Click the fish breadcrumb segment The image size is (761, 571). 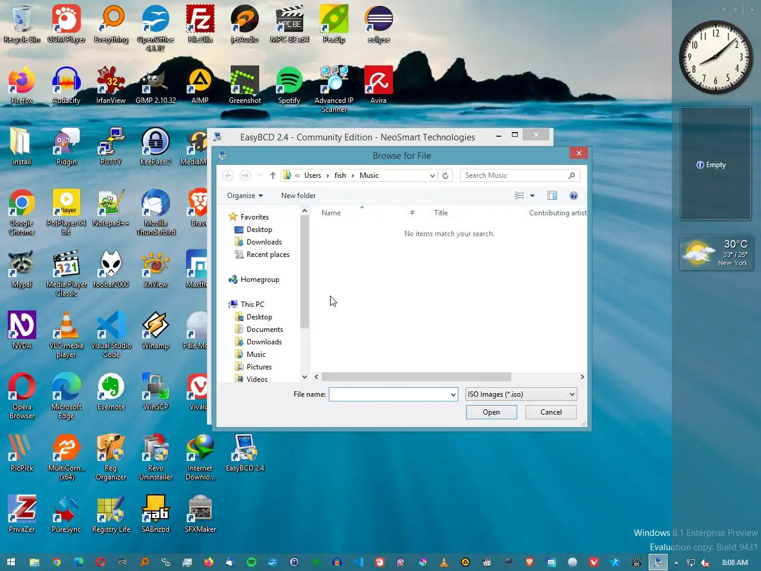click(x=340, y=175)
